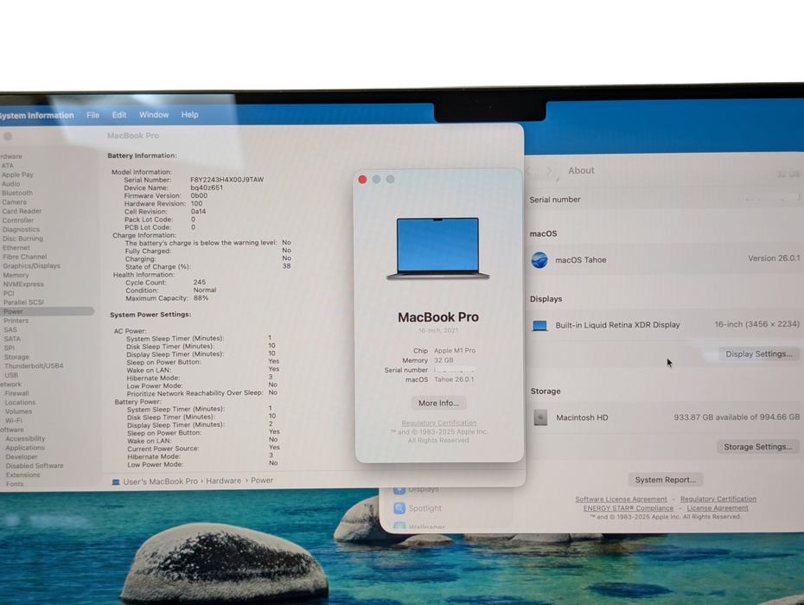Select Disc Burning in the sidebar
Image resolution: width=804 pixels, height=605 pixels.
(22, 239)
